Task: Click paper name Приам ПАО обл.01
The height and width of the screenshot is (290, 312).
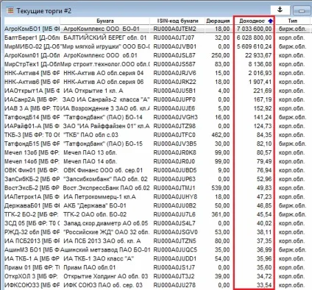Action: click(x=89, y=267)
